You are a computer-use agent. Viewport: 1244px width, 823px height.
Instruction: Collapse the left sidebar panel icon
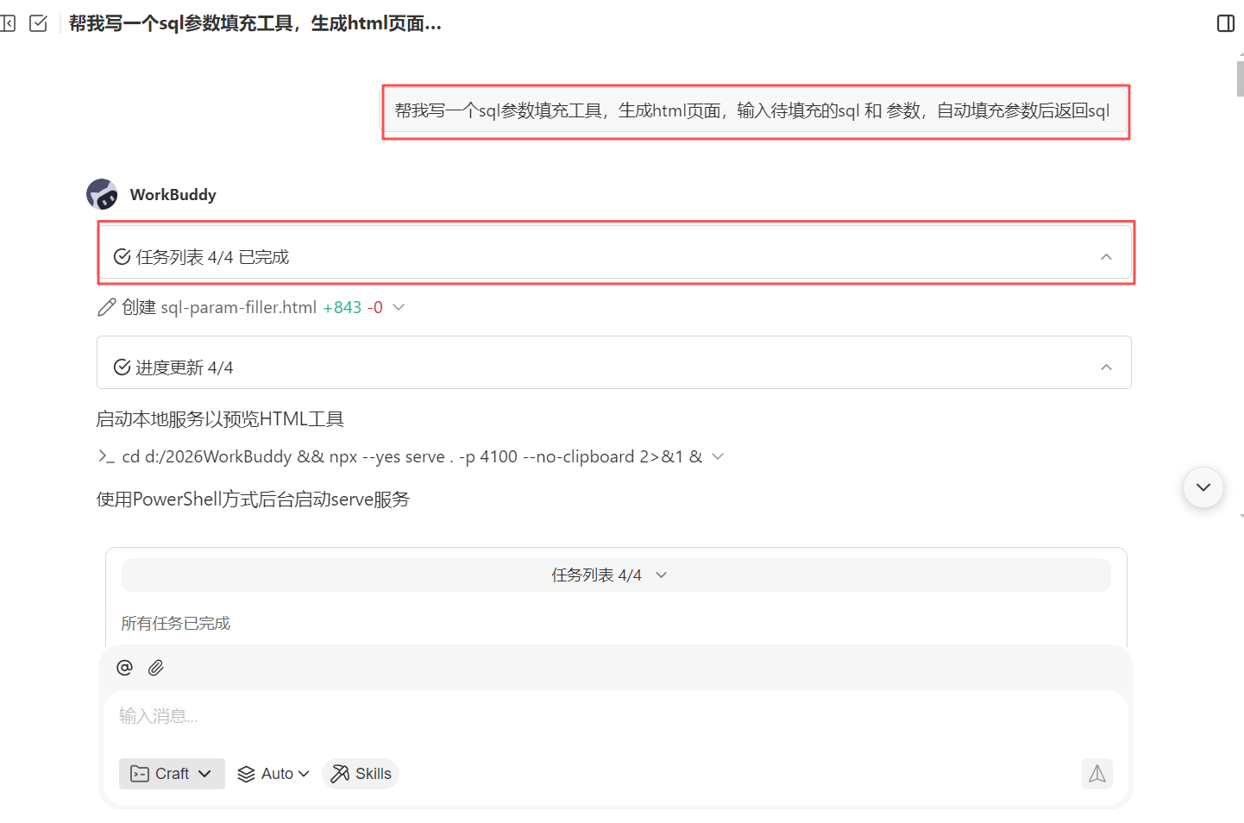coord(9,23)
